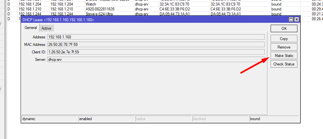Click the Client ID field
Screen dimensions: 323x139
[156, 52]
